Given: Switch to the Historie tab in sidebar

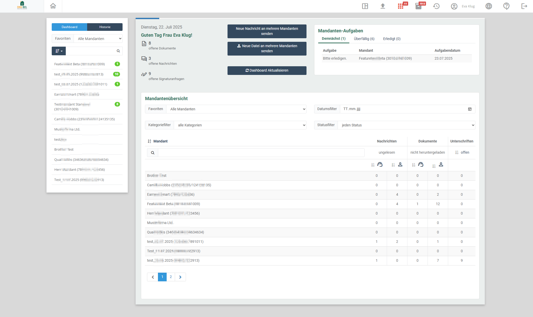Looking at the screenshot, I should coord(105,27).
